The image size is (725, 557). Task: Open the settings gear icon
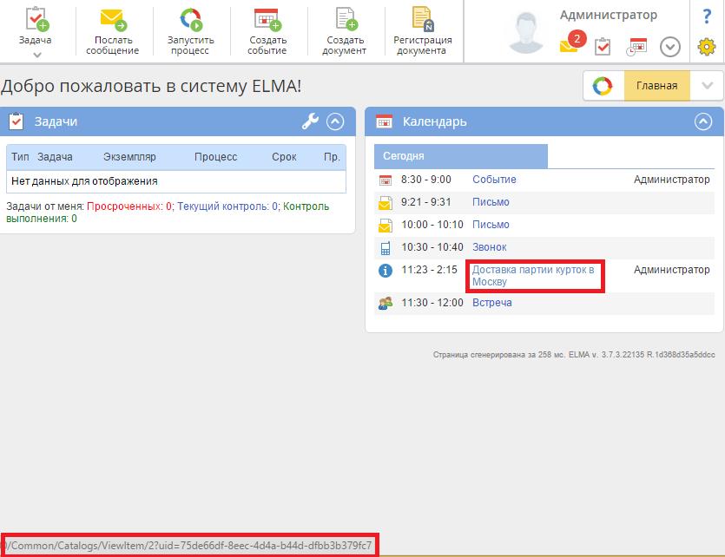click(707, 47)
